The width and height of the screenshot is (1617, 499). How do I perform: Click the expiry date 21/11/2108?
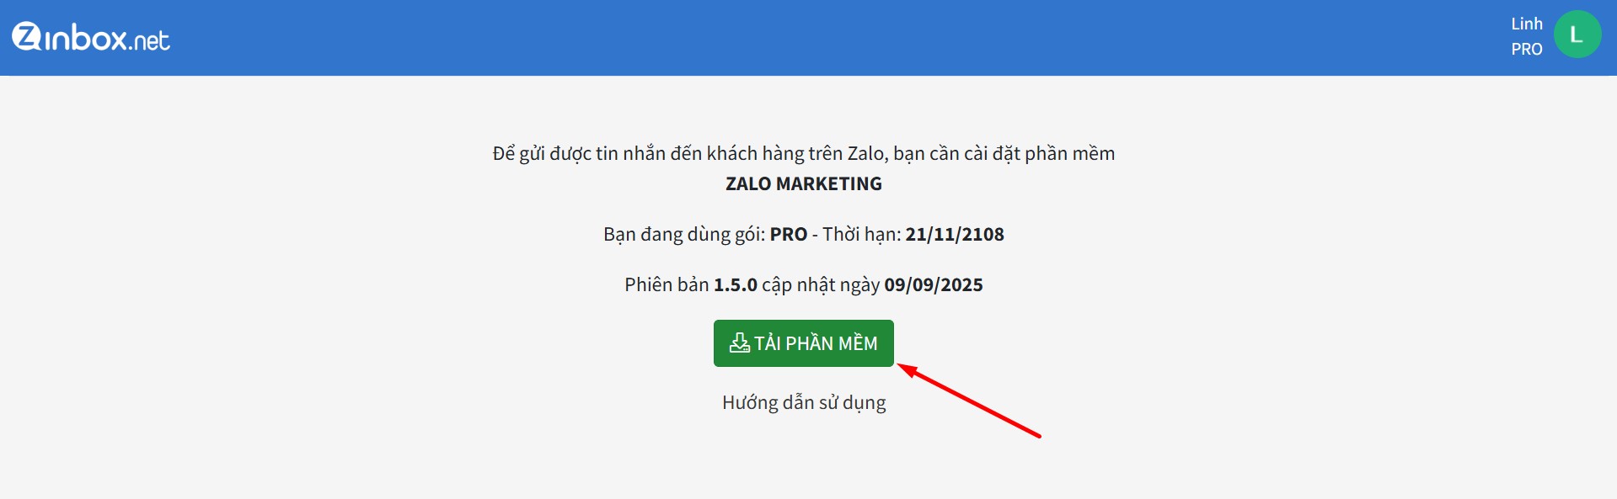954,234
